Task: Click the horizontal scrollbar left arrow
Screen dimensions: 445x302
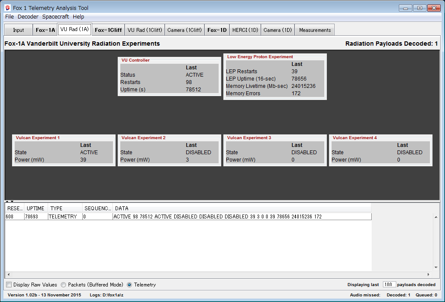Action: click(9, 274)
